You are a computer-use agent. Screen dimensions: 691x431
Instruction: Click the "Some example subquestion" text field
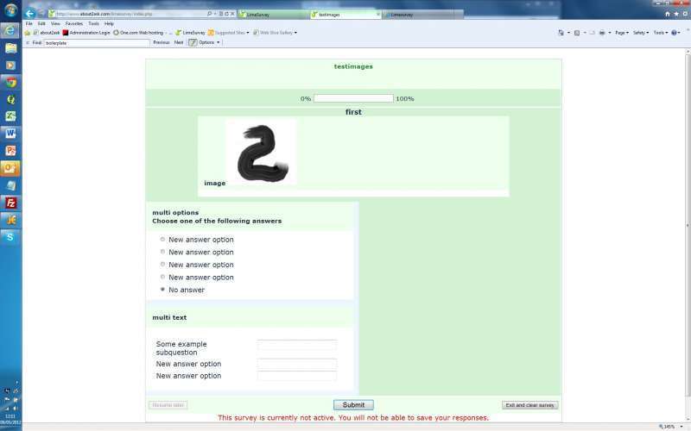click(x=296, y=345)
